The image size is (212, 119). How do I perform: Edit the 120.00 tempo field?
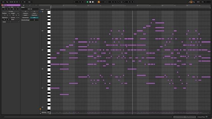pyautogui.click(x=11, y=2)
